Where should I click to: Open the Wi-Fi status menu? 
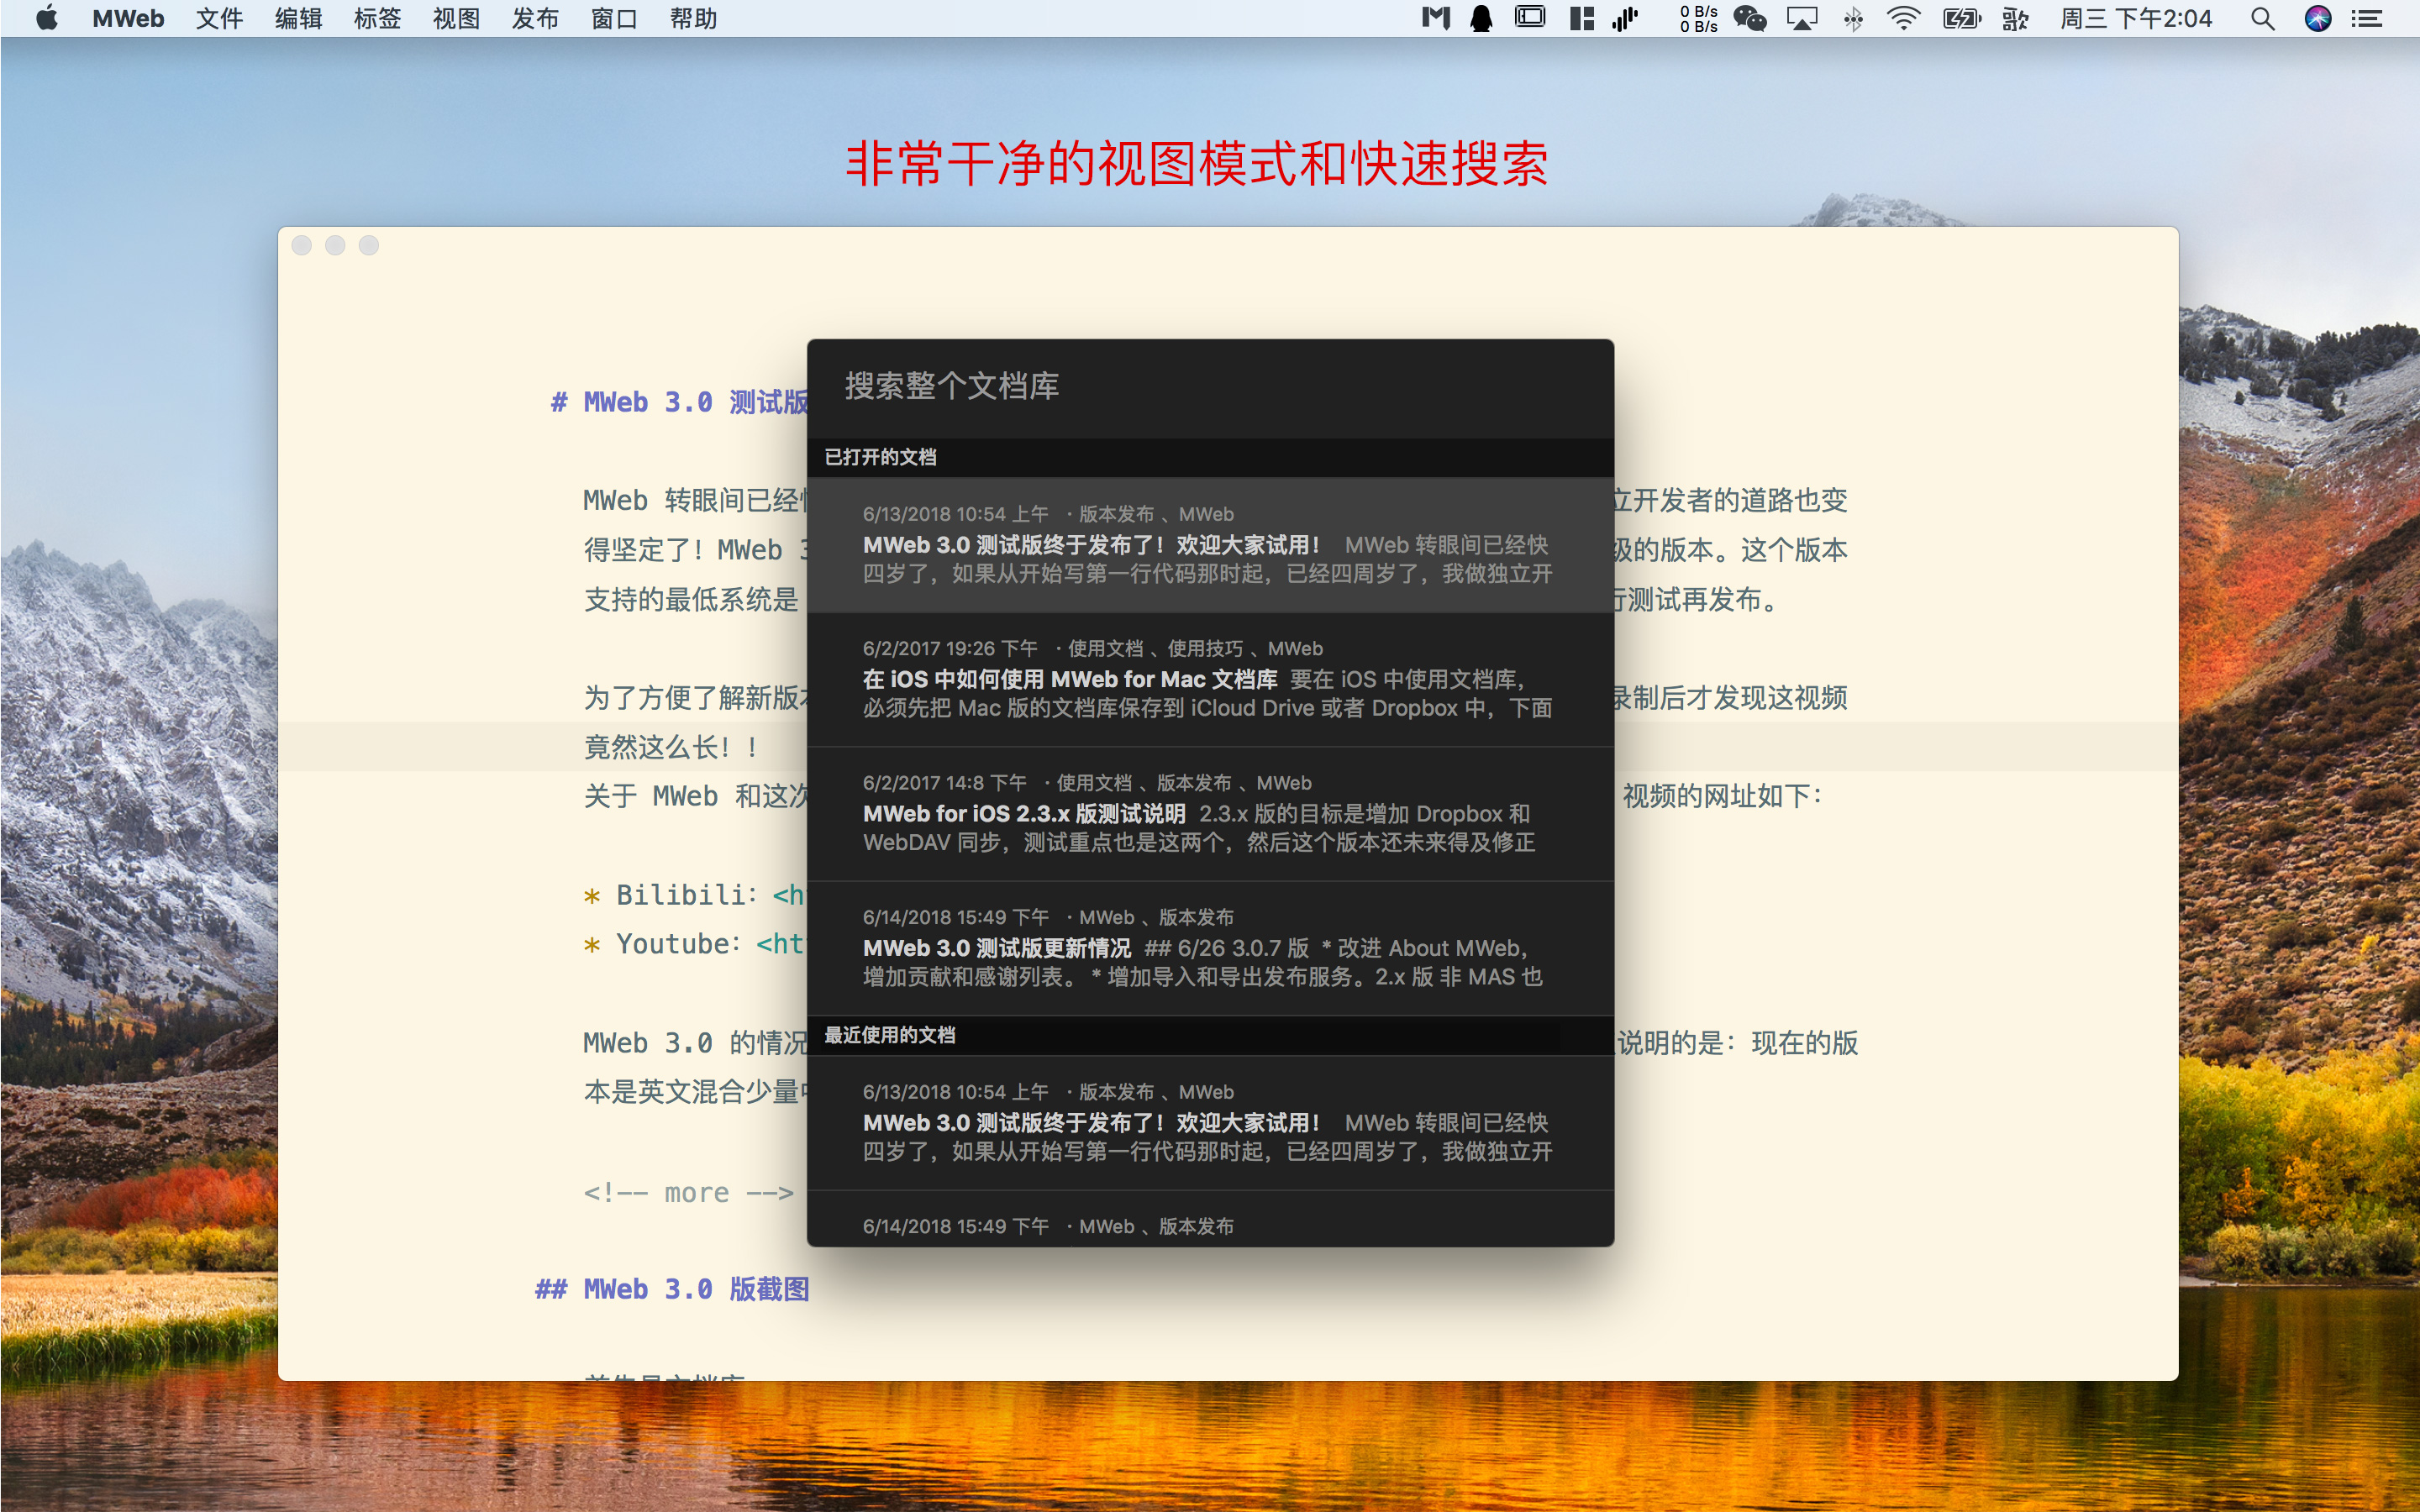pos(1903,18)
